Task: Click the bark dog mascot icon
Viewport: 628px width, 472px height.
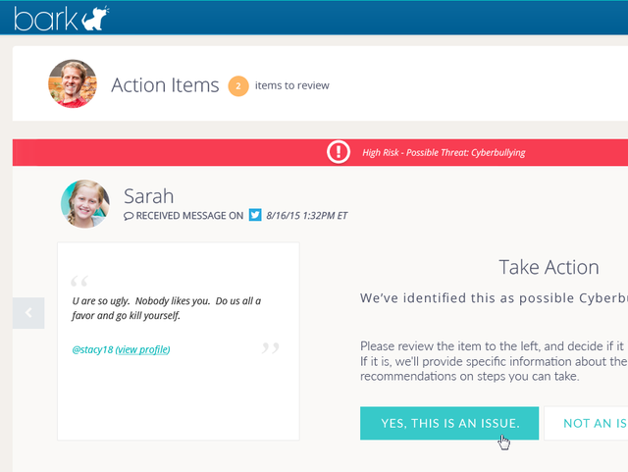Action: click(95, 18)
